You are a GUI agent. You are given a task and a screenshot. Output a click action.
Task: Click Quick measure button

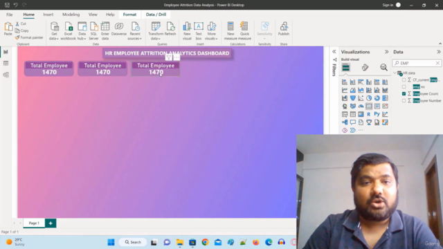pyautogui.click(x=244, y=30)
